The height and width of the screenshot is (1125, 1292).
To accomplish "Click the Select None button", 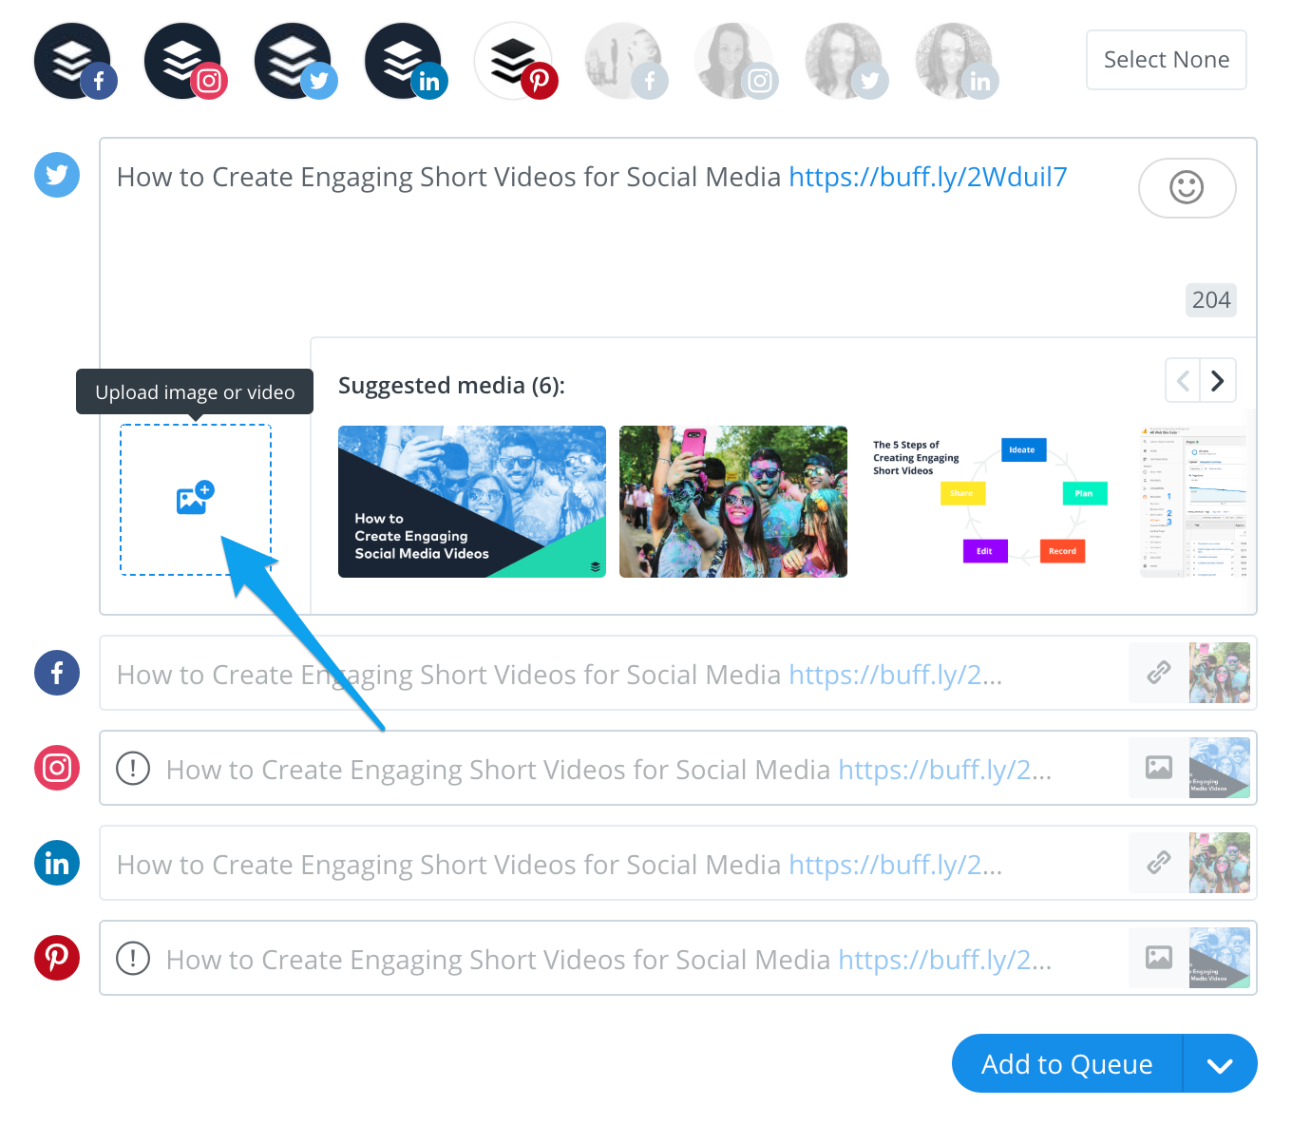I will (1167, 60).
